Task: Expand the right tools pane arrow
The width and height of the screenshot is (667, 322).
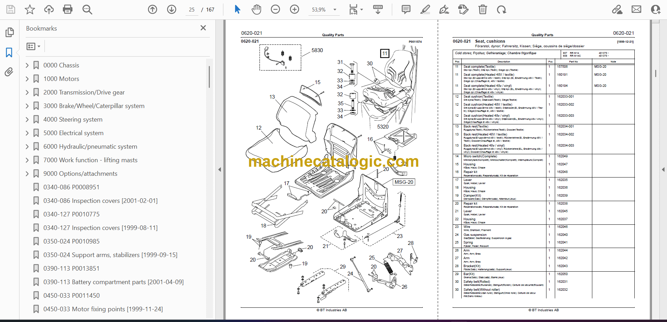Action: pyautogui.click(x=663, y=170)
